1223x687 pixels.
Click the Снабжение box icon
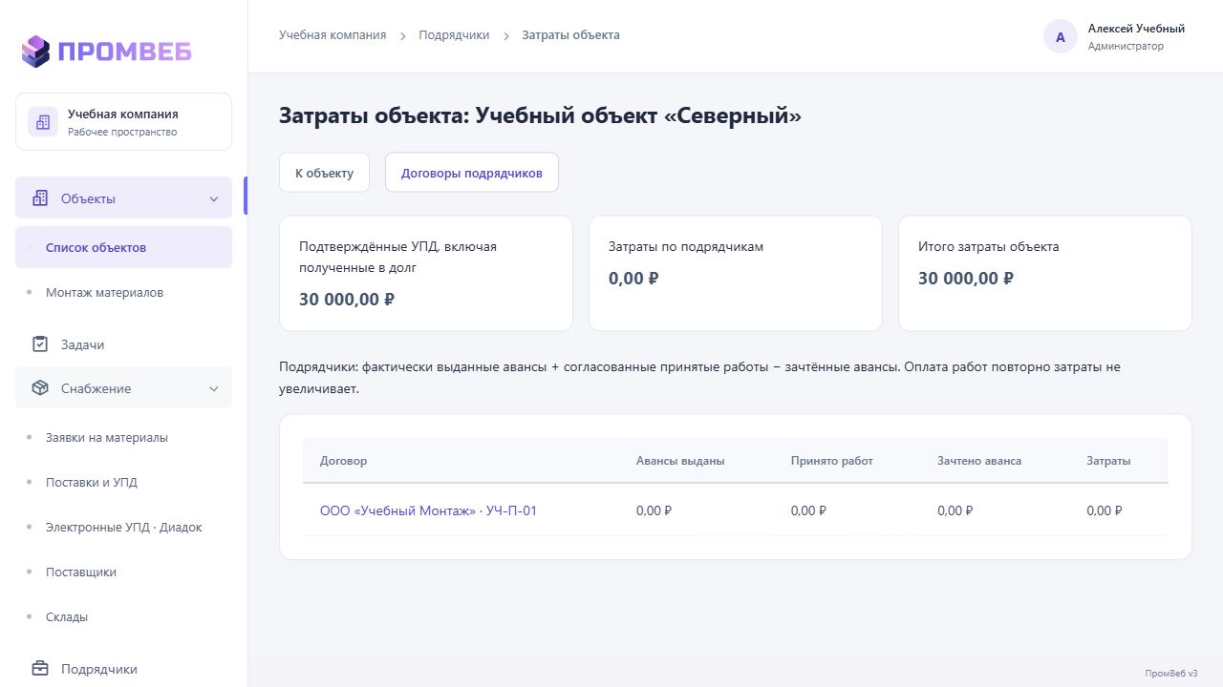(40, 388)
